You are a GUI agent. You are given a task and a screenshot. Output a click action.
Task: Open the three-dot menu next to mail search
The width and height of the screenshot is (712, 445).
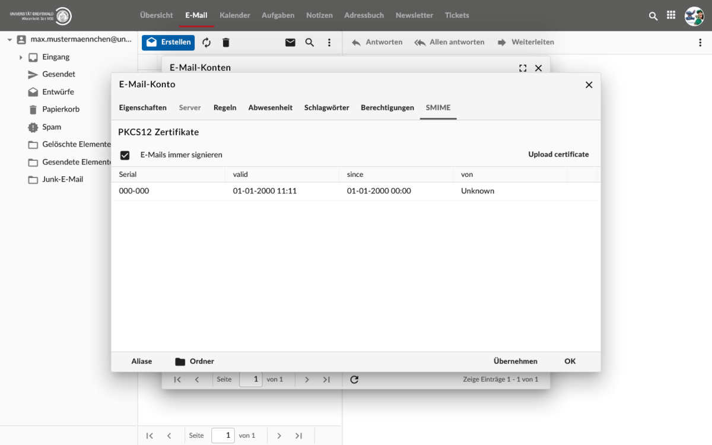coord(329,43)
